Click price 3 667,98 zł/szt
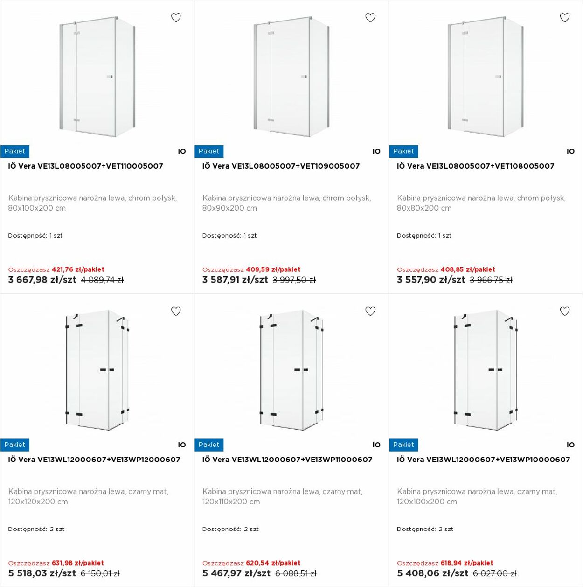 pyautogui.click(x=42, y=280)
